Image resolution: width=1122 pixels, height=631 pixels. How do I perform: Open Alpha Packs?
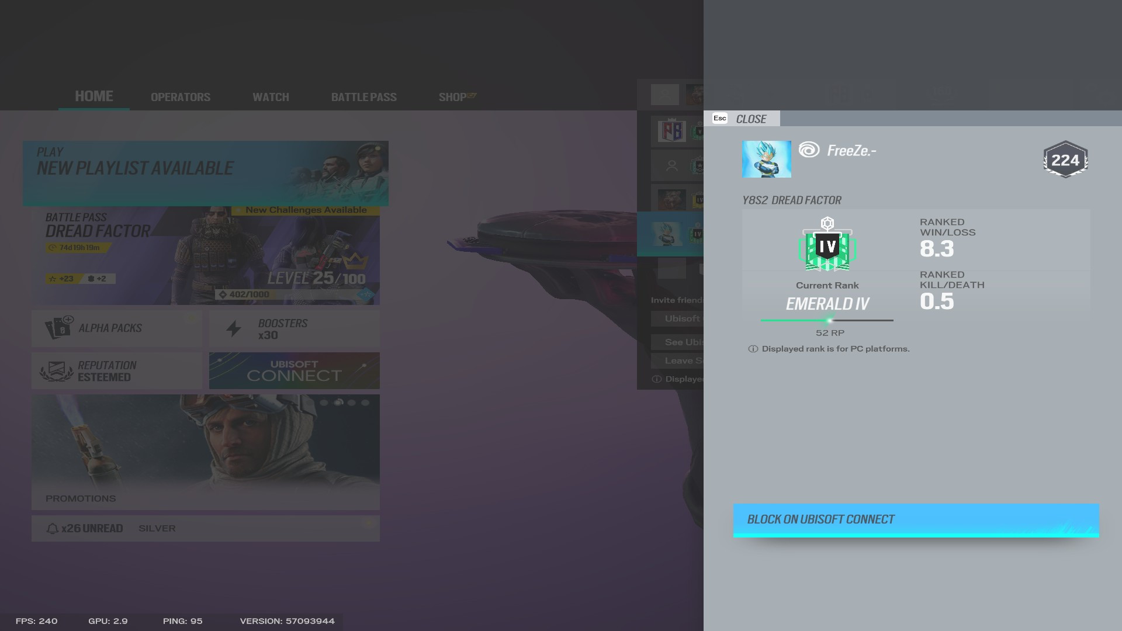(x=117, y=328)
